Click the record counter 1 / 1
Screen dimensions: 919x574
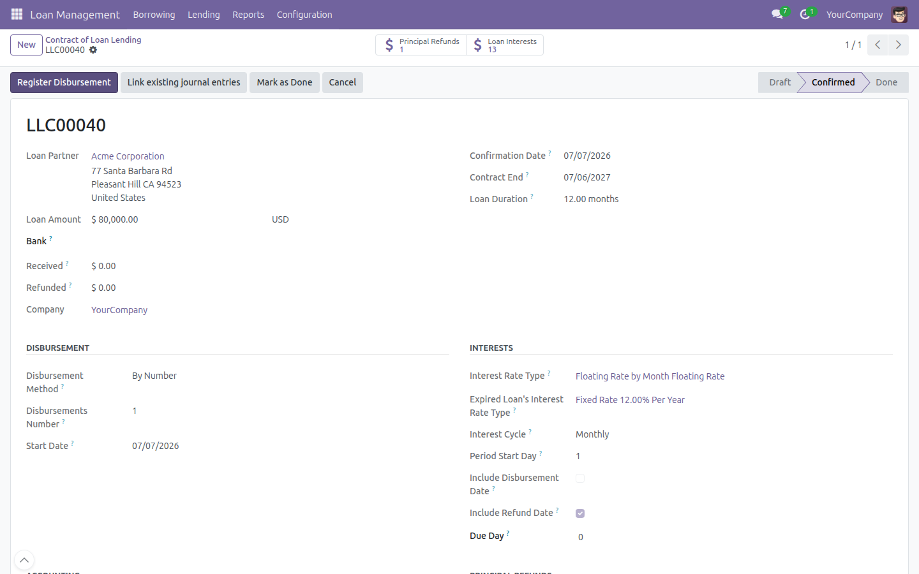point(853,45)
